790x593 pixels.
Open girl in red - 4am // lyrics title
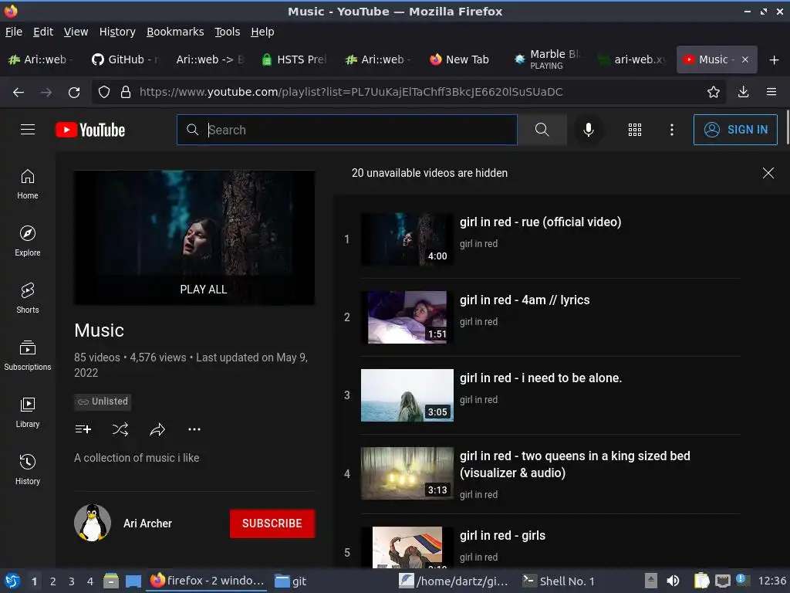pos(525,300)
